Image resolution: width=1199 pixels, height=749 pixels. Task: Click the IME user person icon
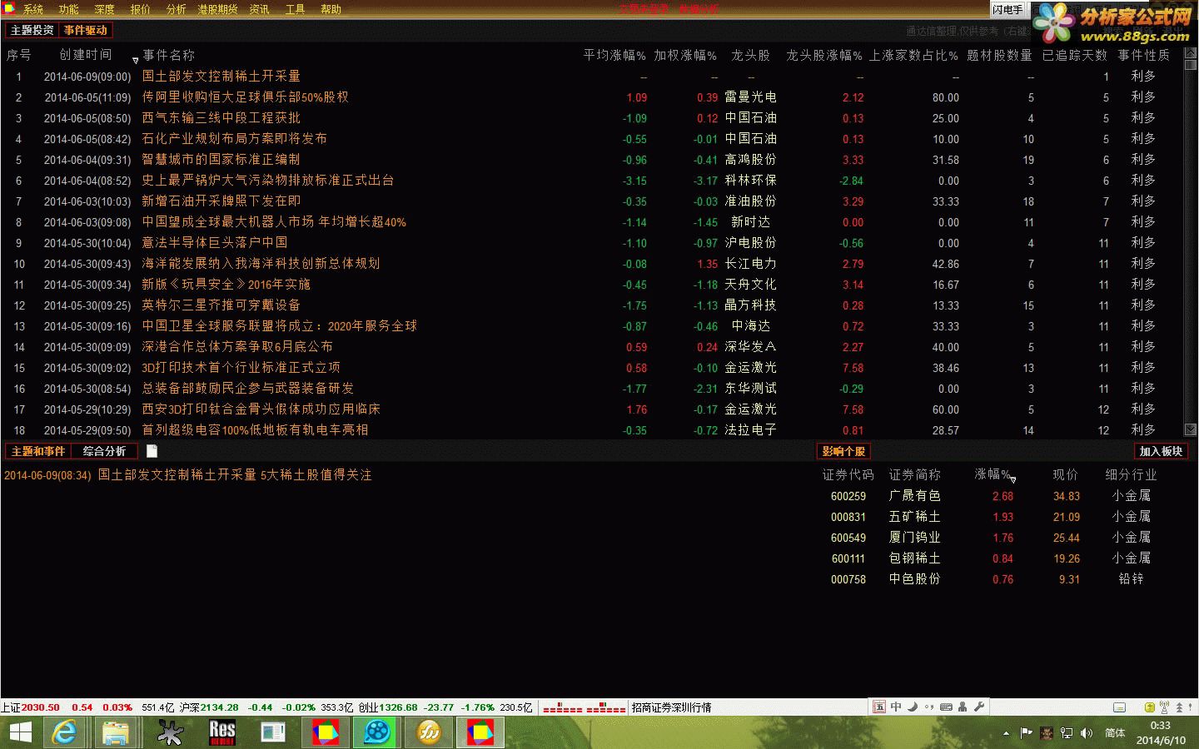(x=963, y=707)
